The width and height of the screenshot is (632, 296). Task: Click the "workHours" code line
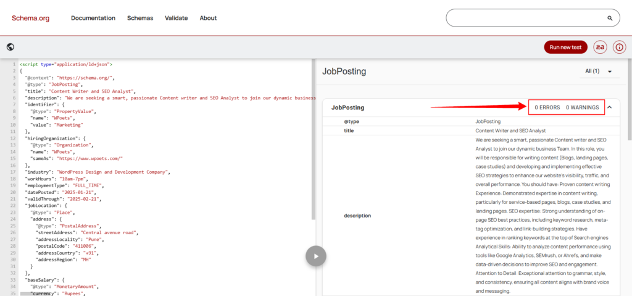pyautogui.click(x=56, y=179)
